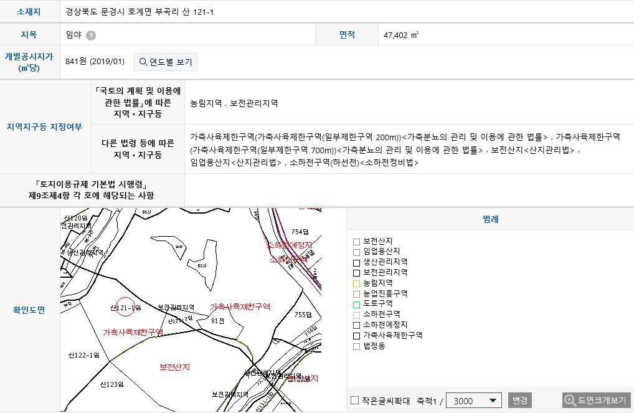This screenshot has height=413, width=634.
Task: Toggle the 보전산지 legend checkbox
Action: 356,242
